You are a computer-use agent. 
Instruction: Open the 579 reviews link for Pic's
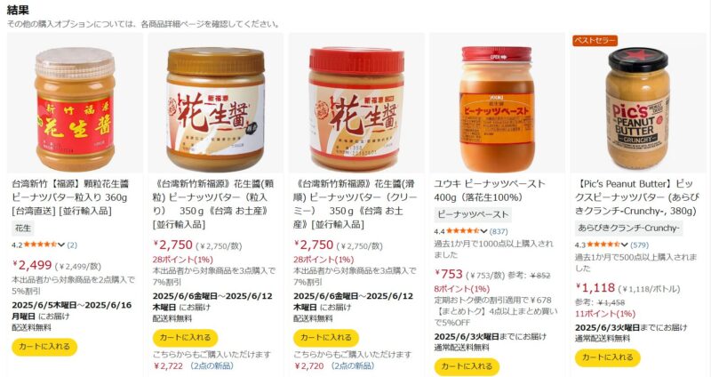[x=639, y=245]
